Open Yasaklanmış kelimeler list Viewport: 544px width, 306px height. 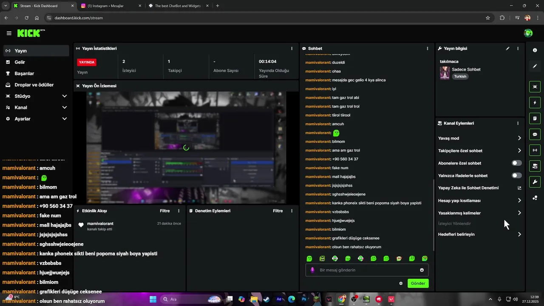coord(480,213)
